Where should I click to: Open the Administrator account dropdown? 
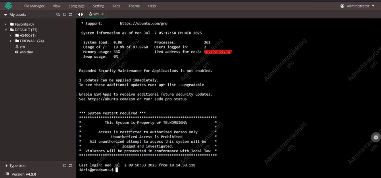click(x=358, y=6)
